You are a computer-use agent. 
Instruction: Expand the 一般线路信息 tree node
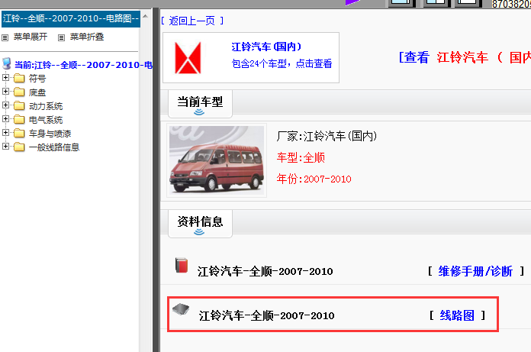click(x=5, y=147)
